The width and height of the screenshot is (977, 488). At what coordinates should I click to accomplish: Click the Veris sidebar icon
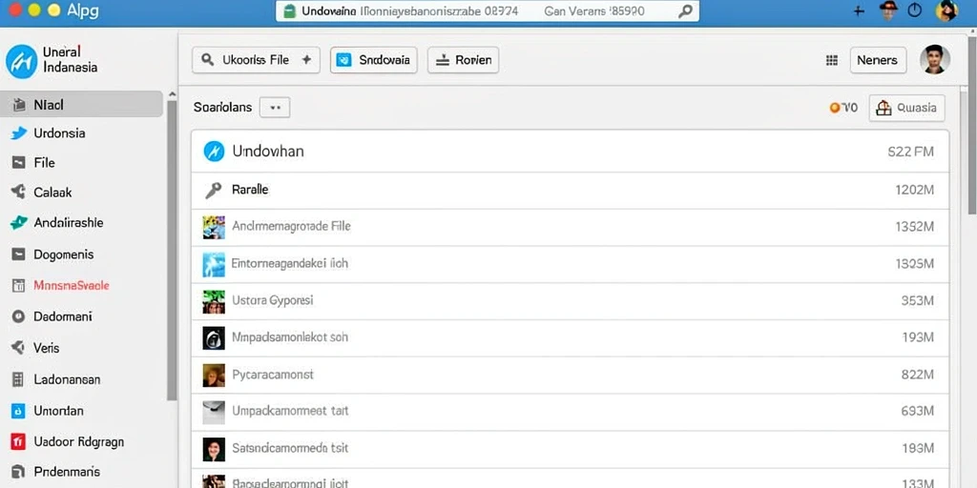(19, 347)
